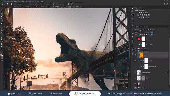Open brush Mode dropdown (Normal)

[23, 4]
